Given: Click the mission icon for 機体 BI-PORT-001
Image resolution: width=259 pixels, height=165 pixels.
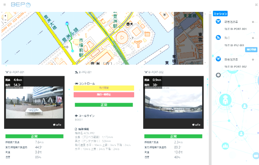Looking at the screenshot, I should click(x=218, y=21).
